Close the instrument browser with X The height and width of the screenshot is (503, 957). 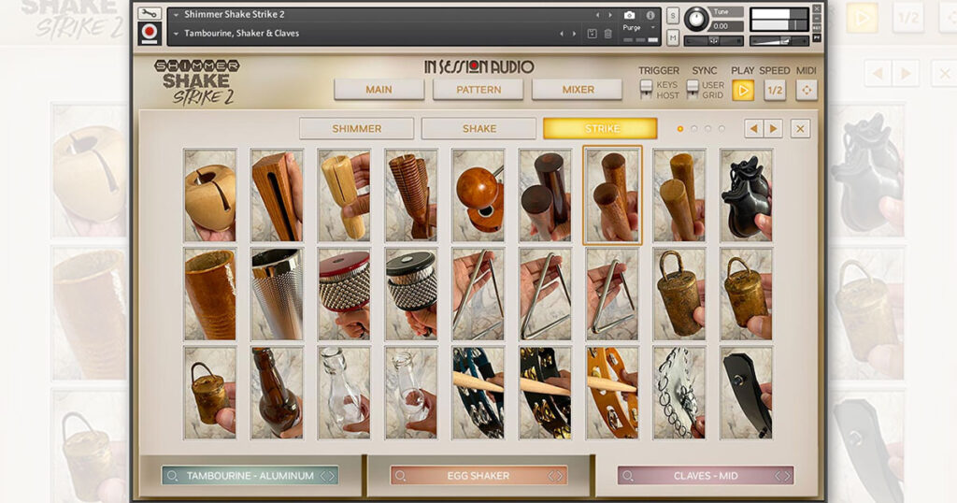tap(800, 129)
